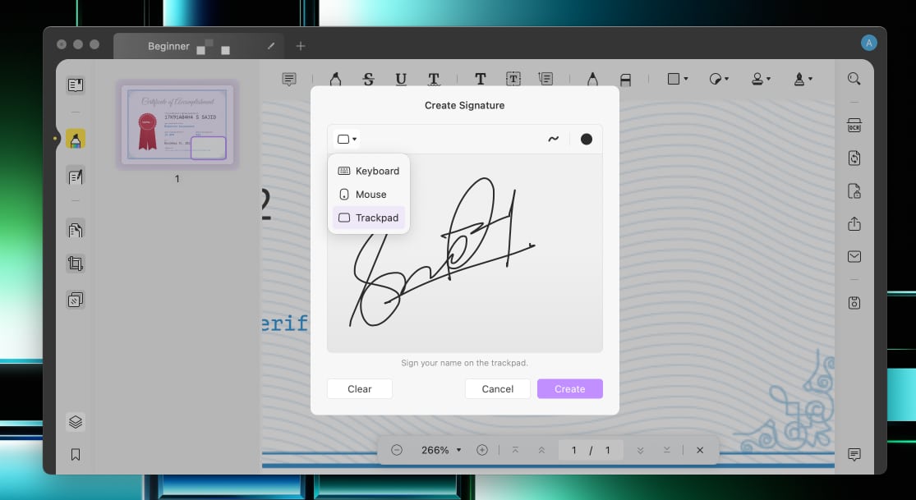916x500 pixels.
Task: Click the Create button
Action: 569,389
